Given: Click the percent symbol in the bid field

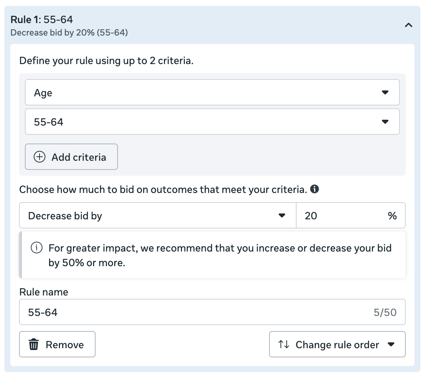Looking at the screenshot, I should (x=392, y=216).
